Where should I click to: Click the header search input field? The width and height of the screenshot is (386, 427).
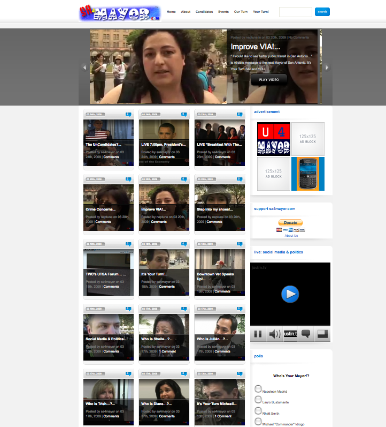pyautogui.click(x=296, y=12)
